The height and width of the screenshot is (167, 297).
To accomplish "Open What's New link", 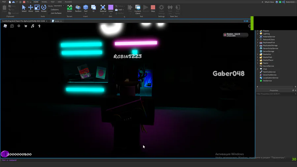I will tap(269, 2).
